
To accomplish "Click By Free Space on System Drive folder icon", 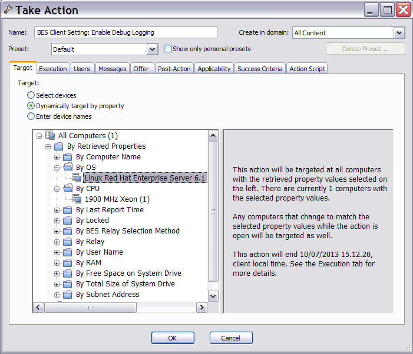I will tap(68, 273).
